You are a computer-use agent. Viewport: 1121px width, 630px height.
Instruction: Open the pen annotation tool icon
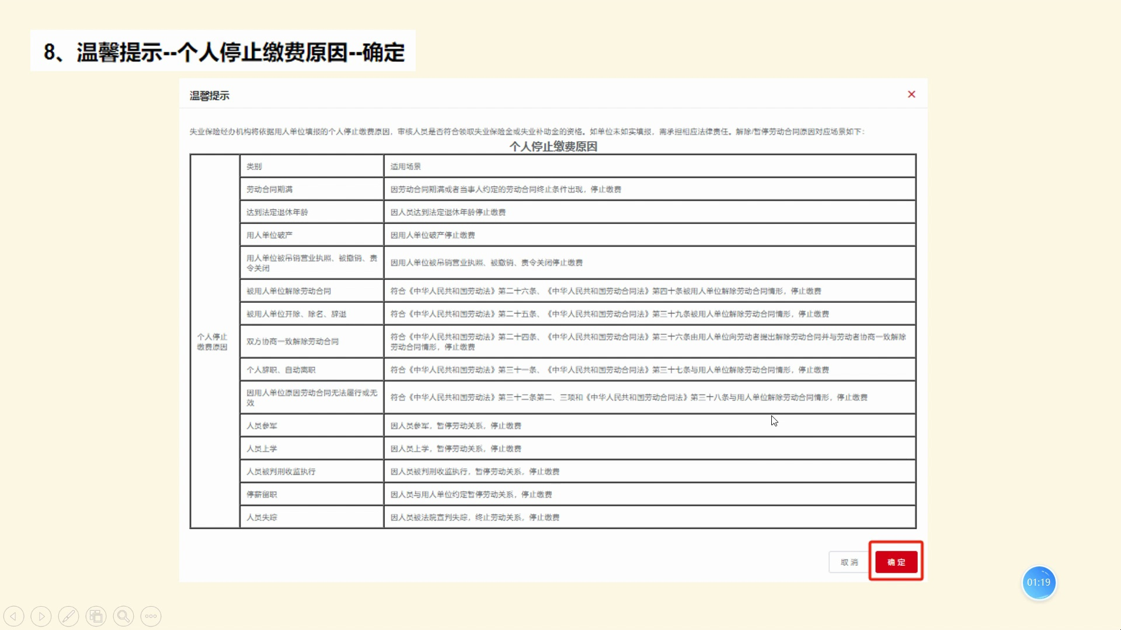(x=68, y=616)
